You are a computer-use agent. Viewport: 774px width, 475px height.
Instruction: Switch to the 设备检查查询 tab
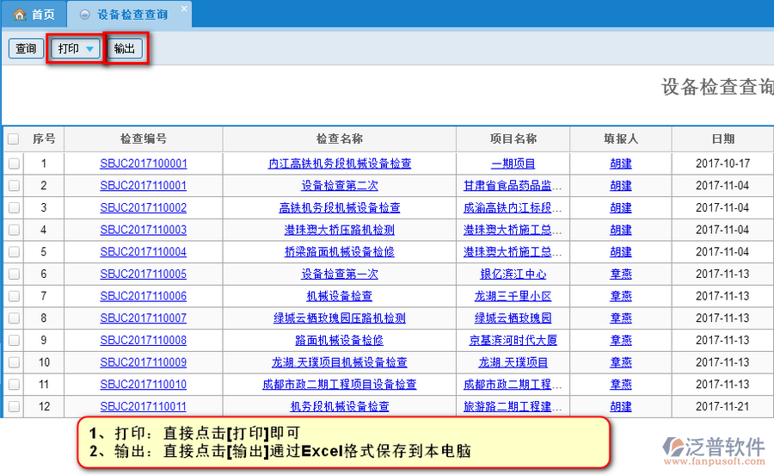(132, 15)
